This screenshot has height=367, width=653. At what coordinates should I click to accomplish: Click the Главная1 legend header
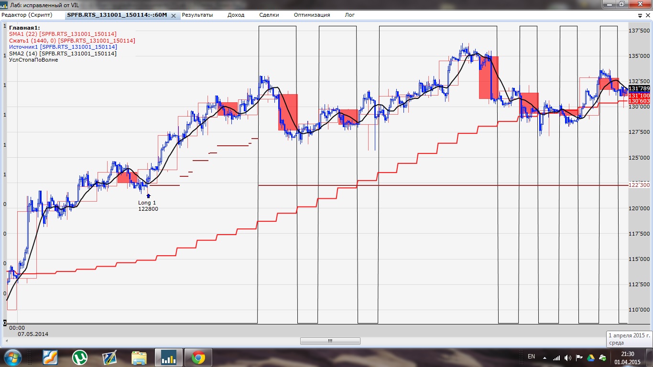pyautogui.click(x=24, y=28)
